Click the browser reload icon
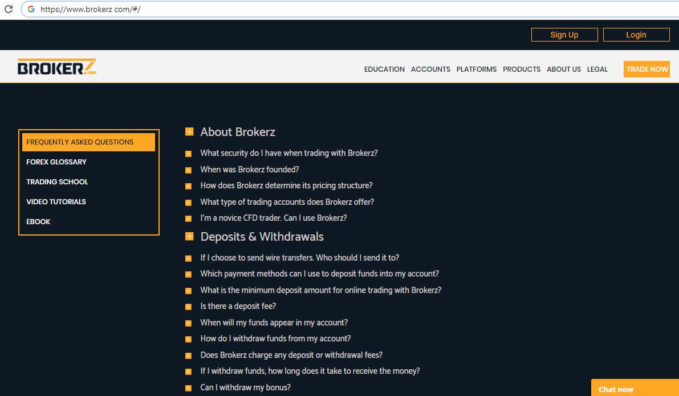 point(9,9)
